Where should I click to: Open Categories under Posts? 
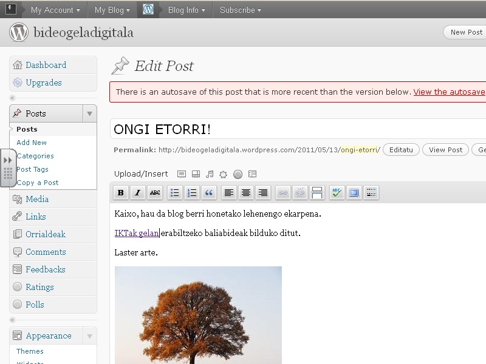coord(35,156)
